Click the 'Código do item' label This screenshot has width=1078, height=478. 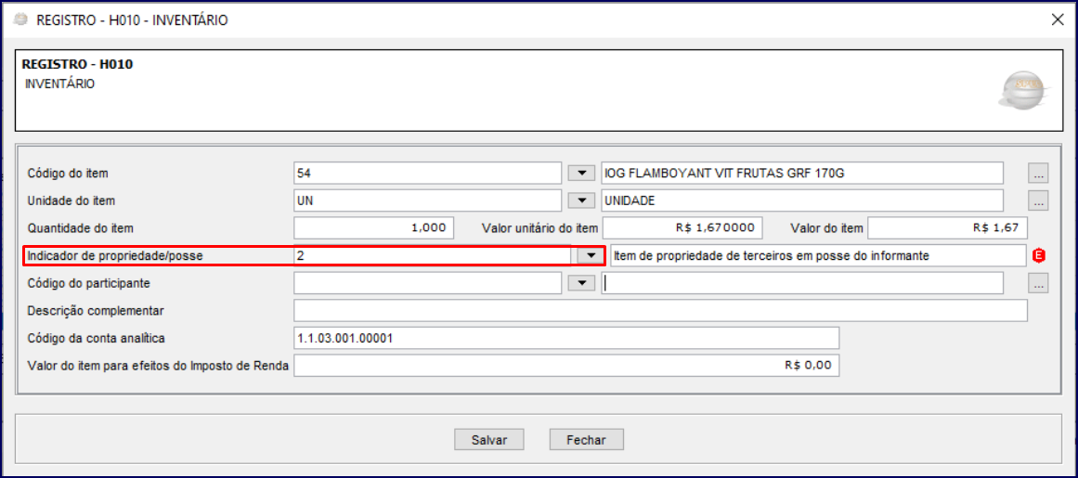[x=68, y=174]
